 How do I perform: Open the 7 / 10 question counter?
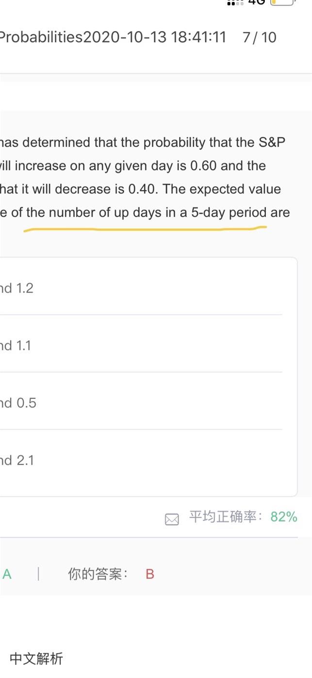(x=259, y=37)
